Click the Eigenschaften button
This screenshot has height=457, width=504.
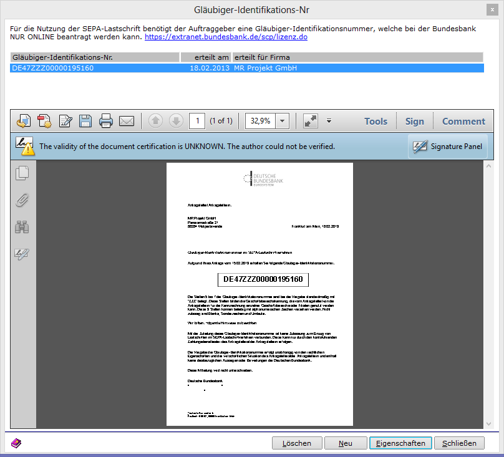pyautogui.click(x=400, y=443)
